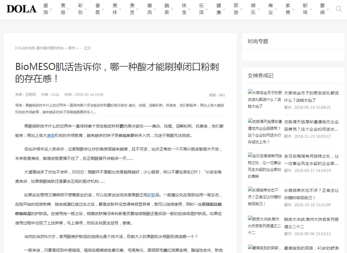The height and width of the screenshot is (253, 347).
Task: Open the 香氛 navigation menu
Action: click(98, 9)
